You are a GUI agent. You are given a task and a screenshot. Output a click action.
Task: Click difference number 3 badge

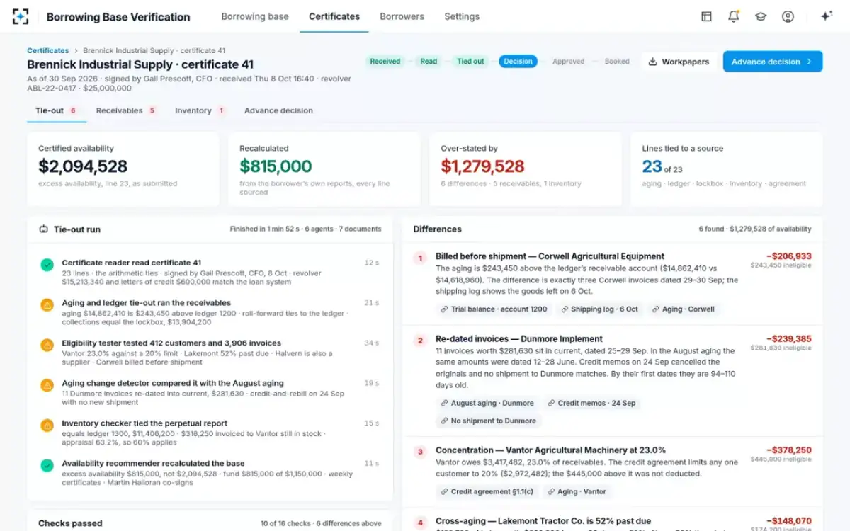tap(420, 452)
